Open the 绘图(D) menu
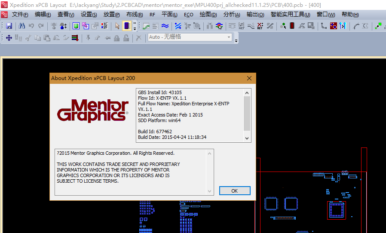 208,15
